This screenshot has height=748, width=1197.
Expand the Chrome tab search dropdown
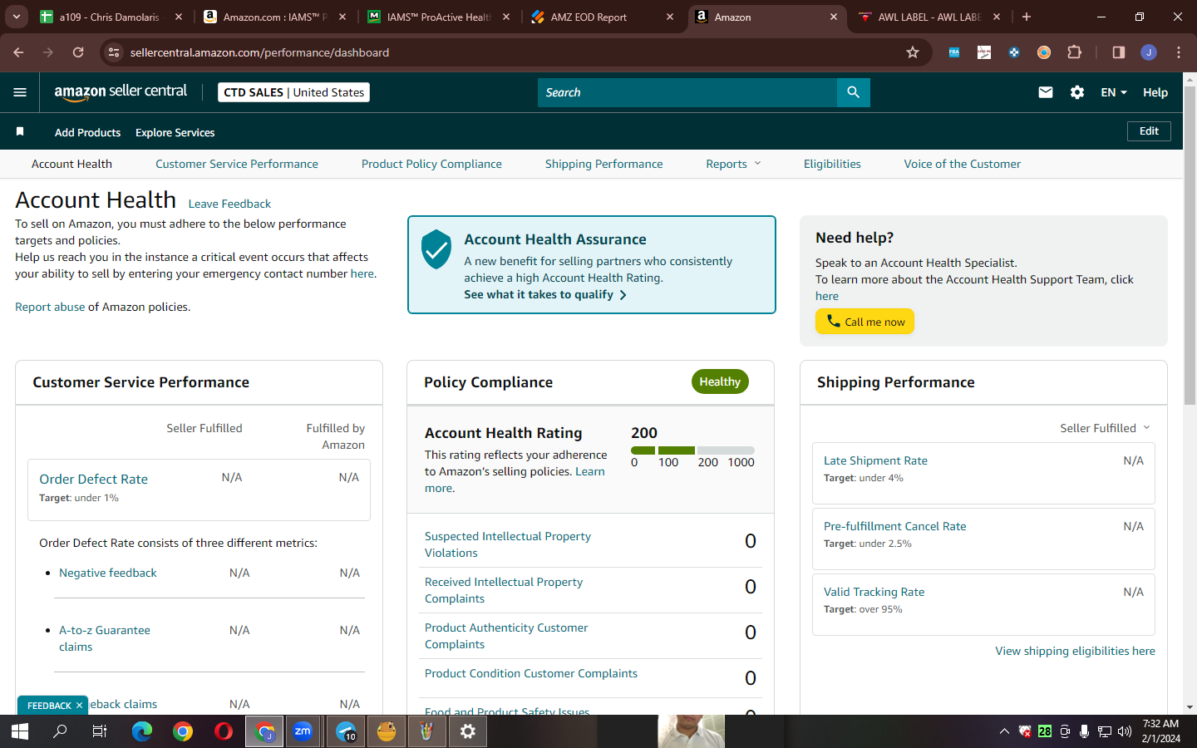tap(17, 17)
